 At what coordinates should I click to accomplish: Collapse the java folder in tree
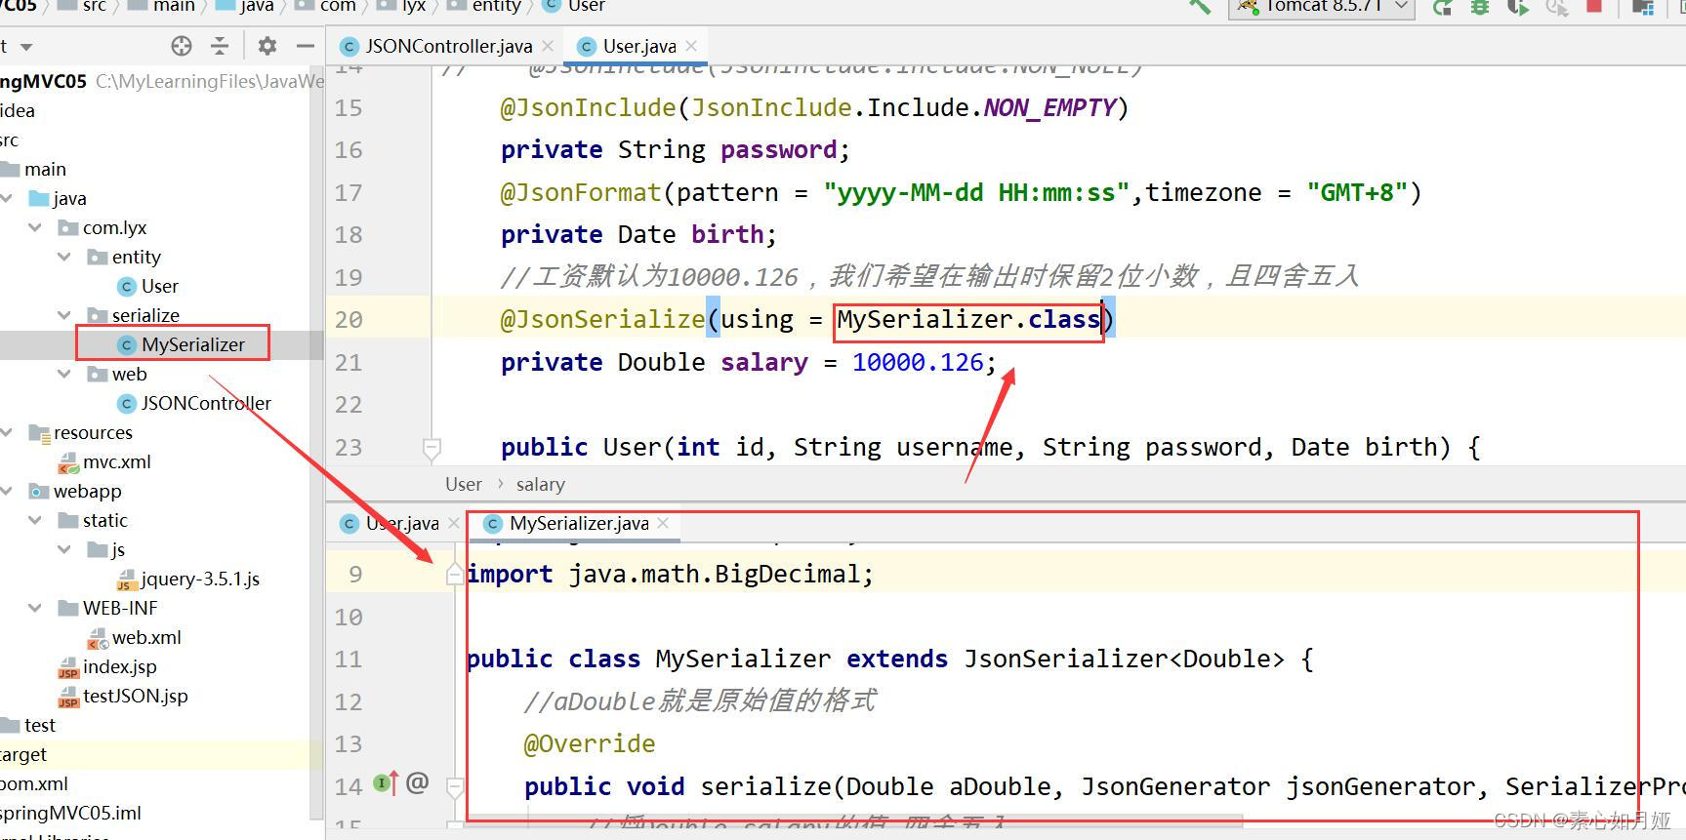pos(7,198)
